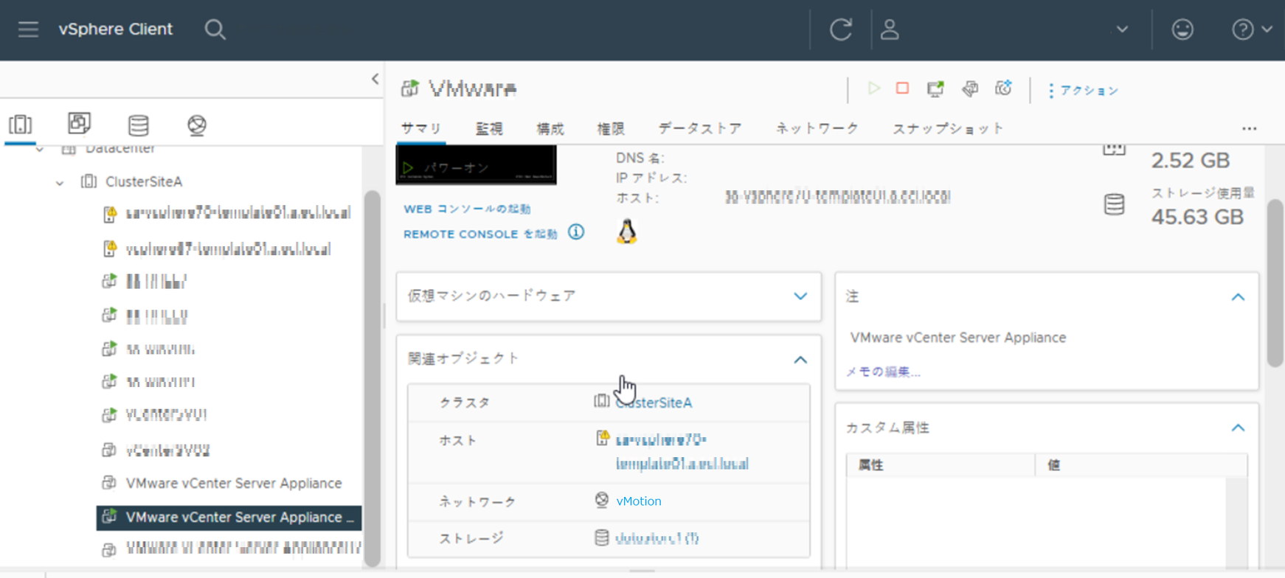Open the Hosts and Clusters inventory view

pos(21,125)
